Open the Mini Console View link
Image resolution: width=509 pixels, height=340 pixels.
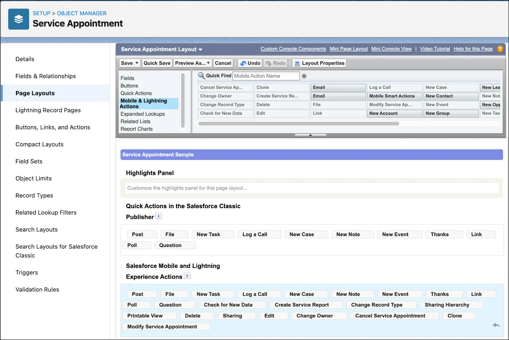391,49
